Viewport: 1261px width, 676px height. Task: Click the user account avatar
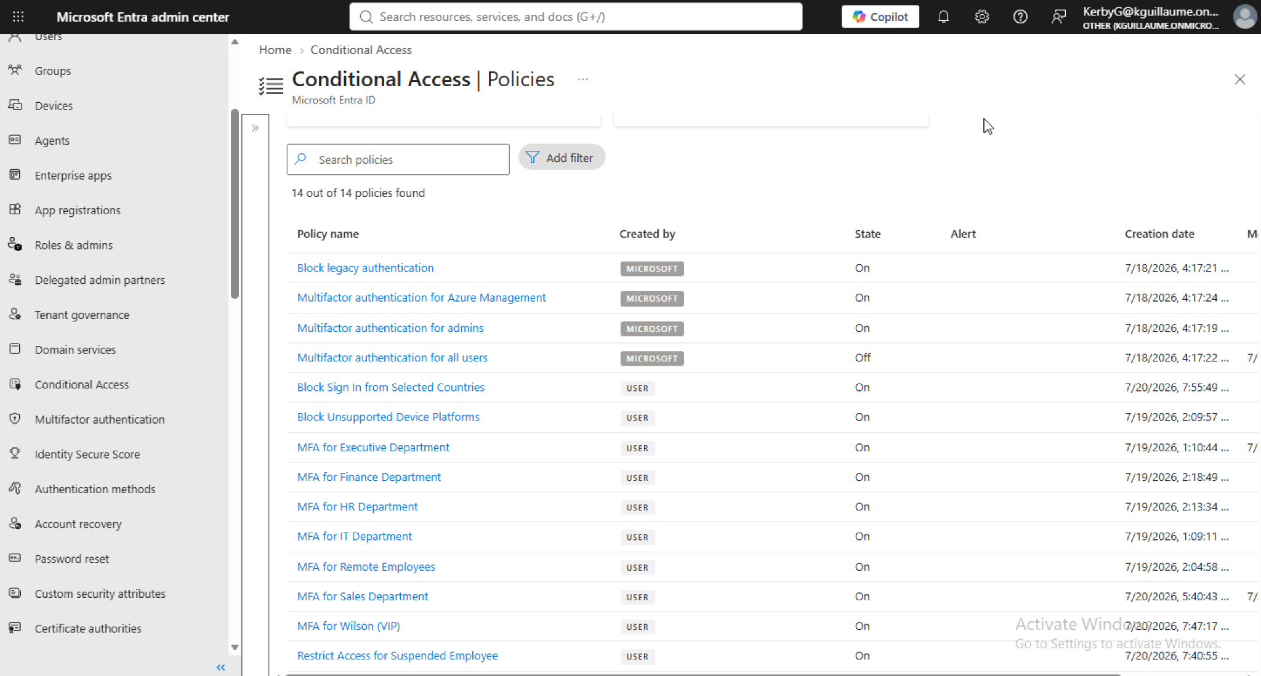[x=1244, y=17]
